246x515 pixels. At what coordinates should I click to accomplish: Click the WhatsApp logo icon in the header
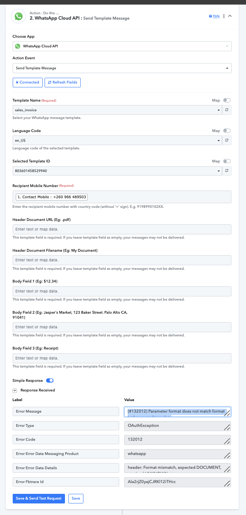click(x=18, y=16)
